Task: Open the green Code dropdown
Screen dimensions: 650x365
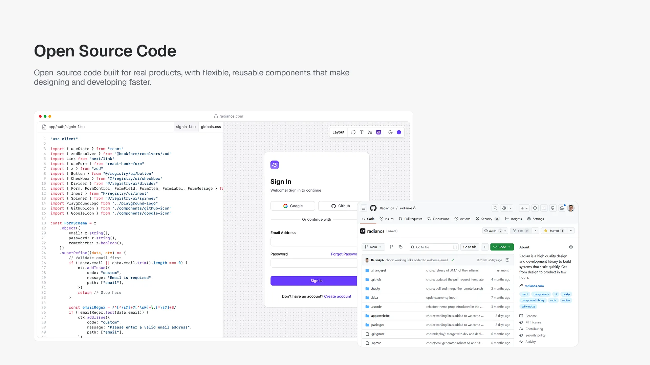Action: (x=502, y=247)
